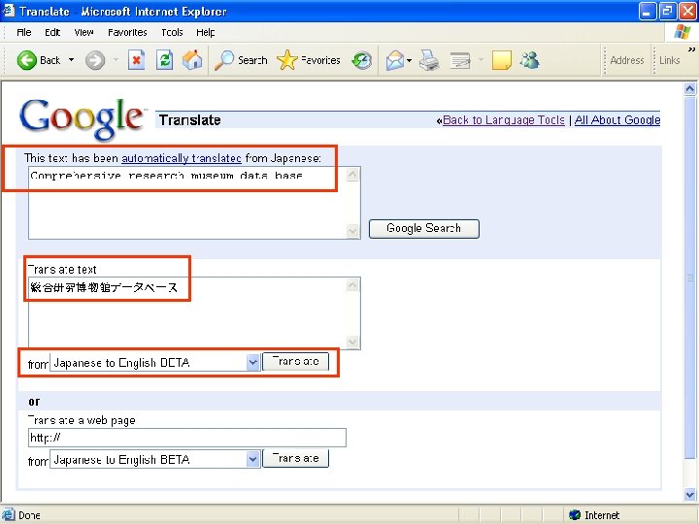Image resolution: width=699 pixels, height=524 pixels.
Task: Open the Tools menu
Action: (172, 33)
